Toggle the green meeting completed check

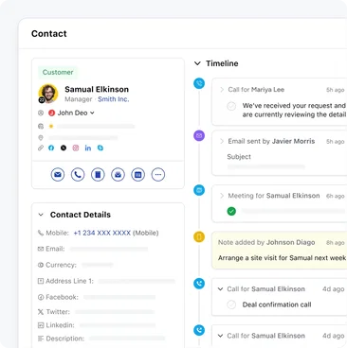pos(231,211)
